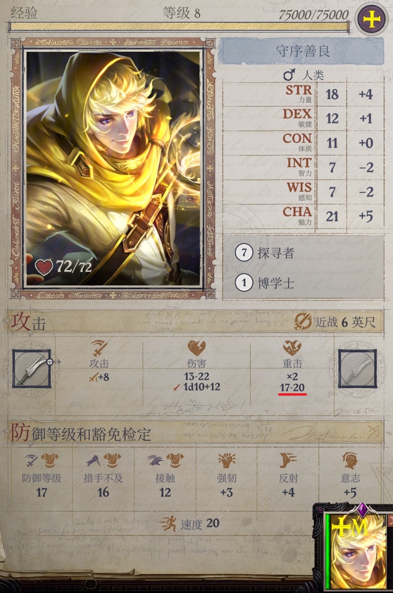Viewport: 393px width, 593px height.
Task: Click the 伤害 broken heart damage icon
Action: [x=197, y=349]
